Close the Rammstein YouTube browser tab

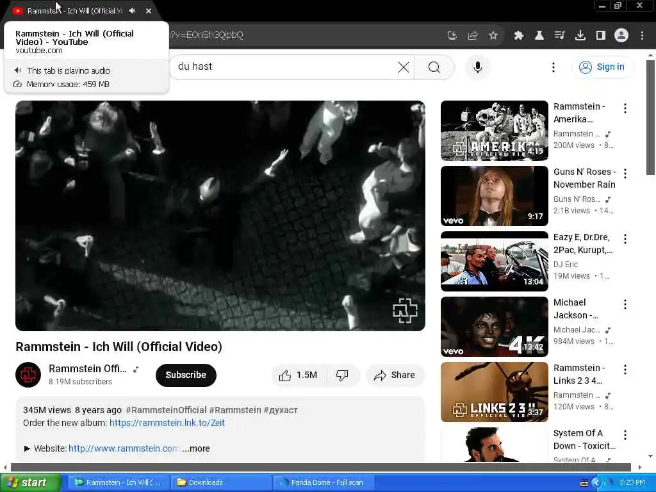tap(149, 11)
